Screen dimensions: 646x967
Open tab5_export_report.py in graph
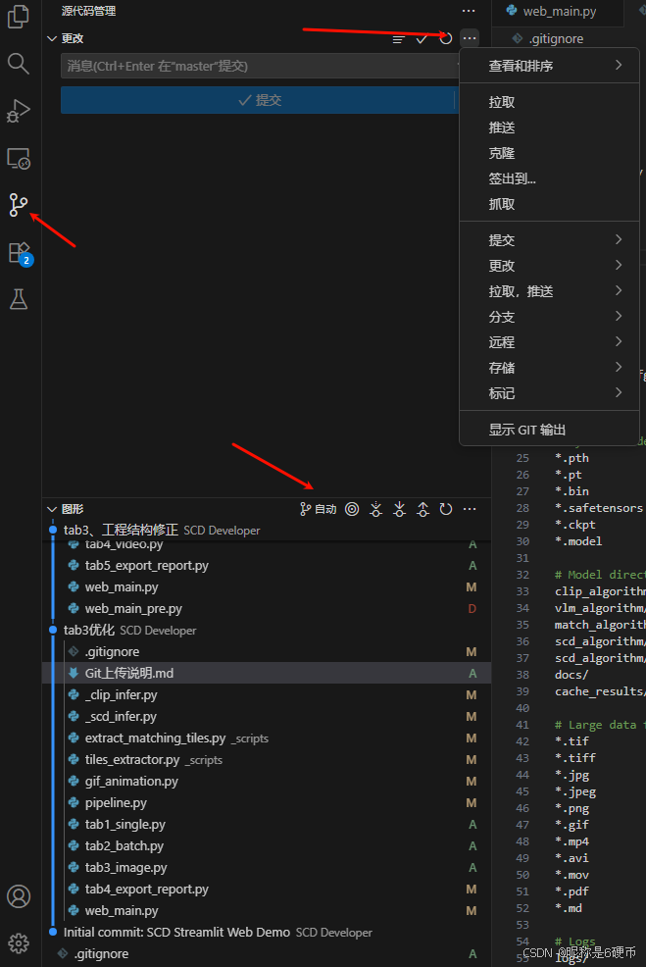tap(267, 566)
